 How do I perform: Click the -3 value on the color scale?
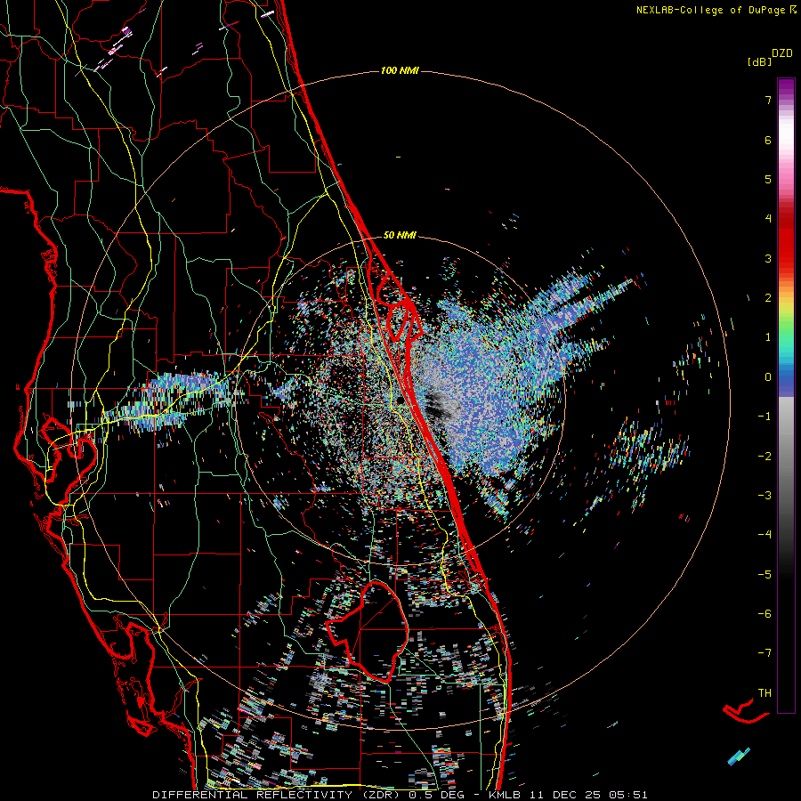click(765, 495)
